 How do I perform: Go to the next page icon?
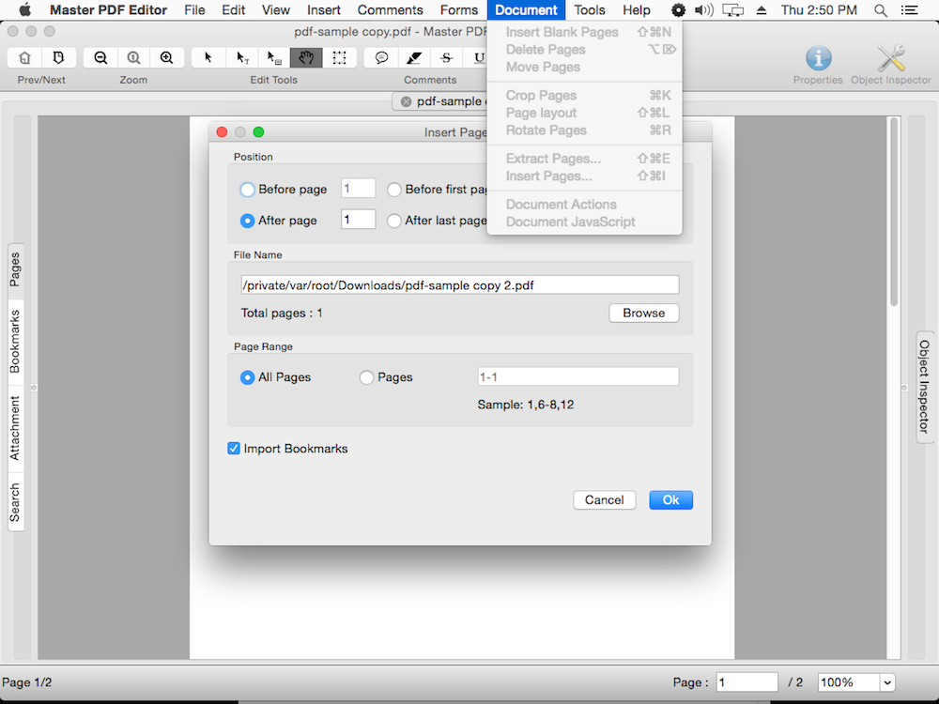(58, 57)
